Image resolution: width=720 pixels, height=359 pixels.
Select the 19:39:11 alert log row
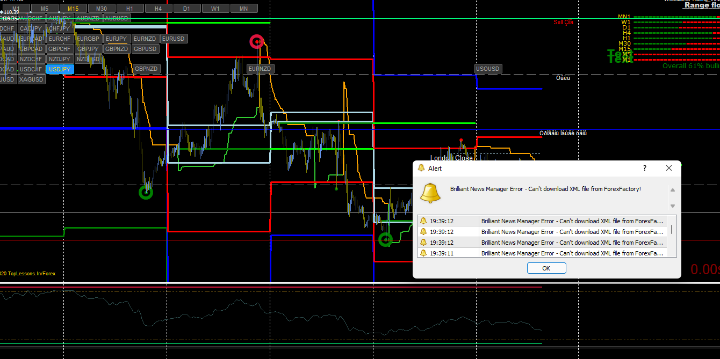tap(542, 253)
